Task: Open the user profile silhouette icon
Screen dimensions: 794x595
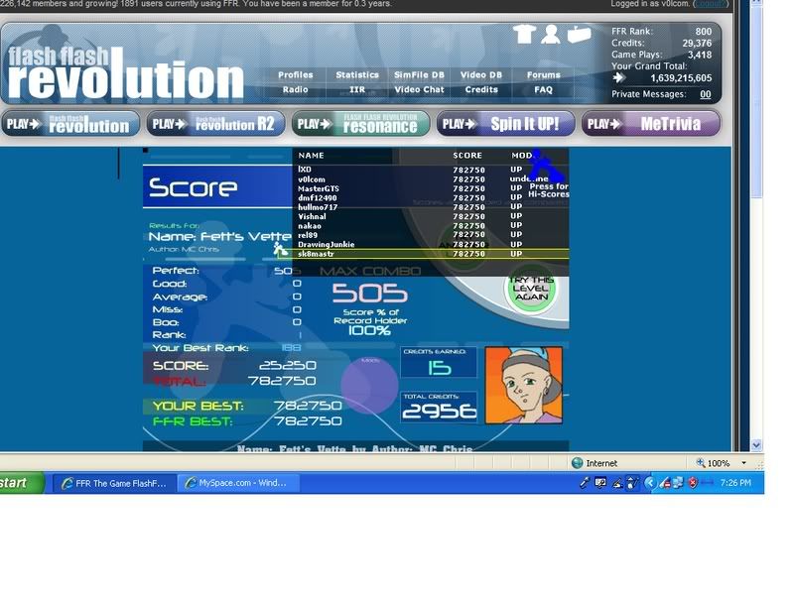Action: (x=551, y=35)
